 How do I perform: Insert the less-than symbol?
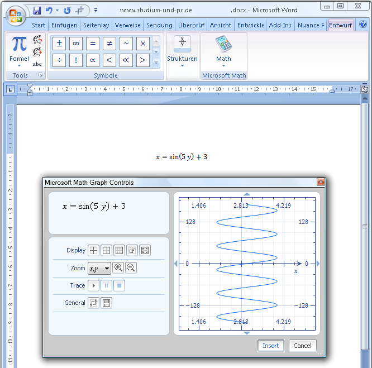(109, 60)
